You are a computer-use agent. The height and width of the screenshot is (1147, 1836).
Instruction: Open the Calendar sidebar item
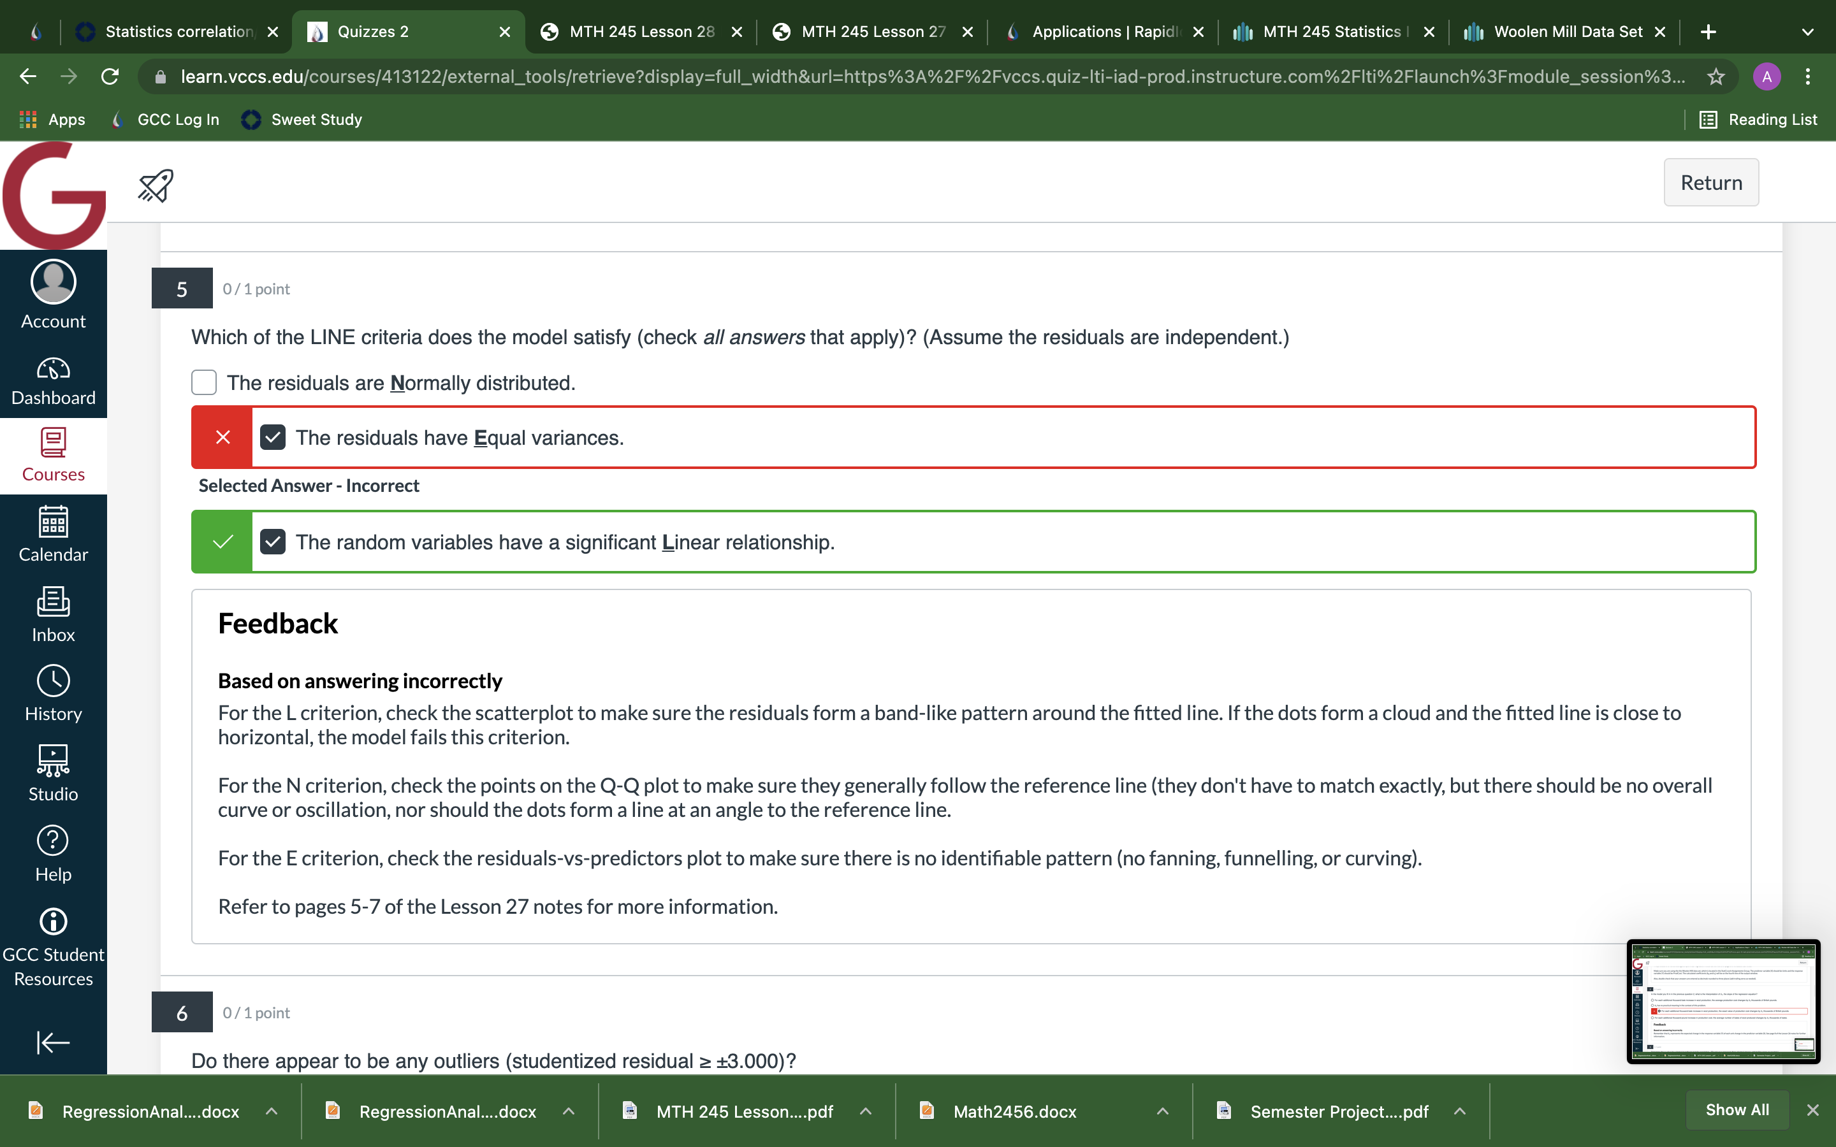(53, 534)
